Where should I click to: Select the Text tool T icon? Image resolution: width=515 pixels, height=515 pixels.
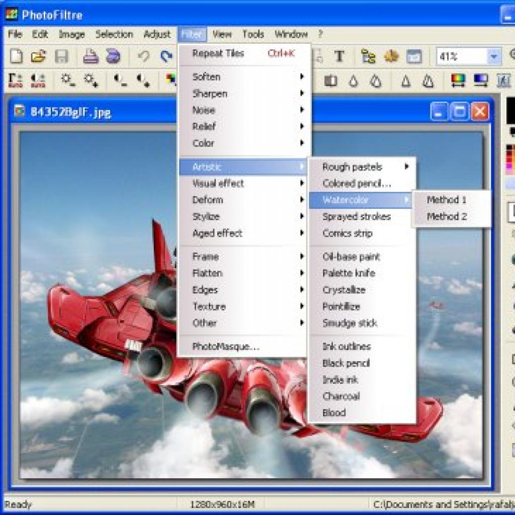[x=339, y=56]
